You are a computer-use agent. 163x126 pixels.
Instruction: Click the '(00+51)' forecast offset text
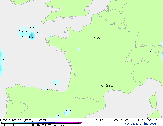(x=154, y=120)
